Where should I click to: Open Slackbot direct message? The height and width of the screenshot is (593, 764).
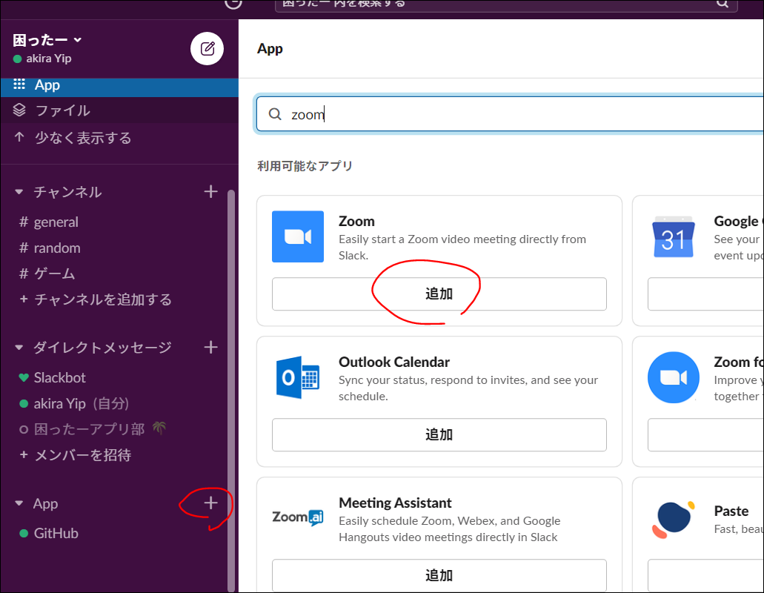pyautogui.click(x=52, y=377)
